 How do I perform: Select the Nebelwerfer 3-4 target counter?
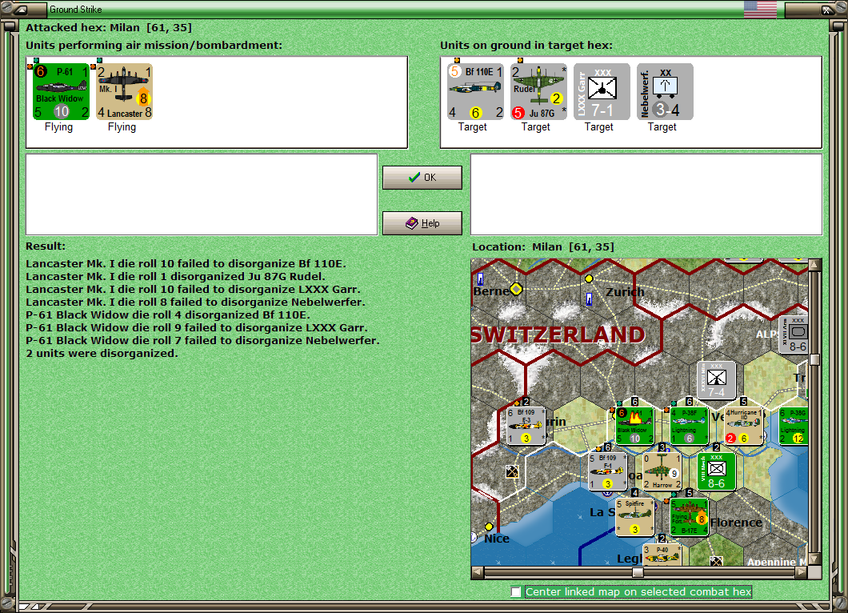coord(666,91)
